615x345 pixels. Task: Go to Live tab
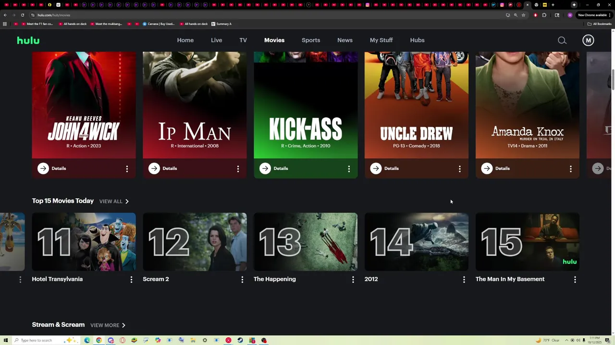tap(217, 40)
